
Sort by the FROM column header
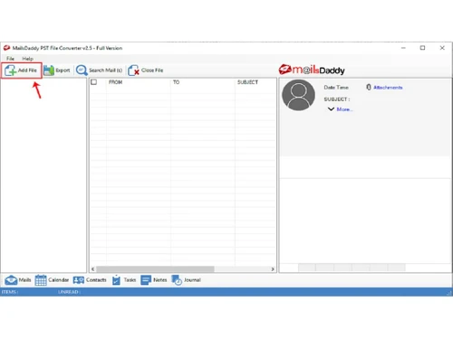(x=115, y=82)
